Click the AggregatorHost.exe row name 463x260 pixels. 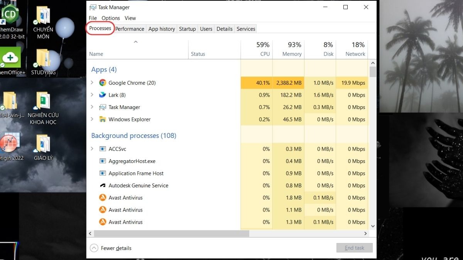pos(132,161)
